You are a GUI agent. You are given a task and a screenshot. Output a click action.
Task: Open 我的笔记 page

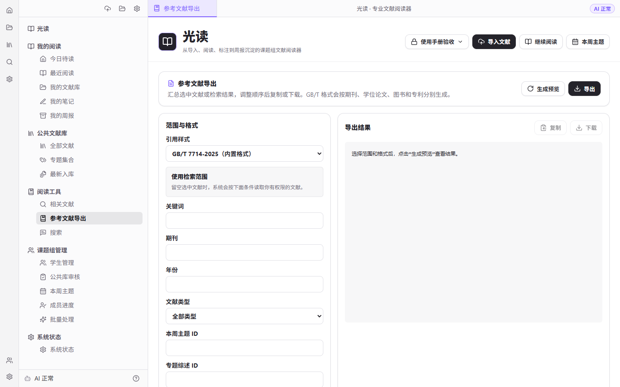pyautogui.click(x=89, y=101)
